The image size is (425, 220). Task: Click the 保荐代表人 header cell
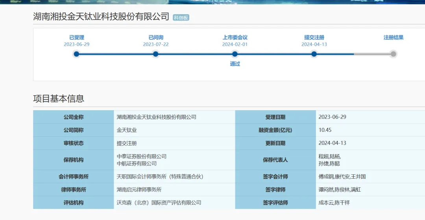tap(275, 160)
